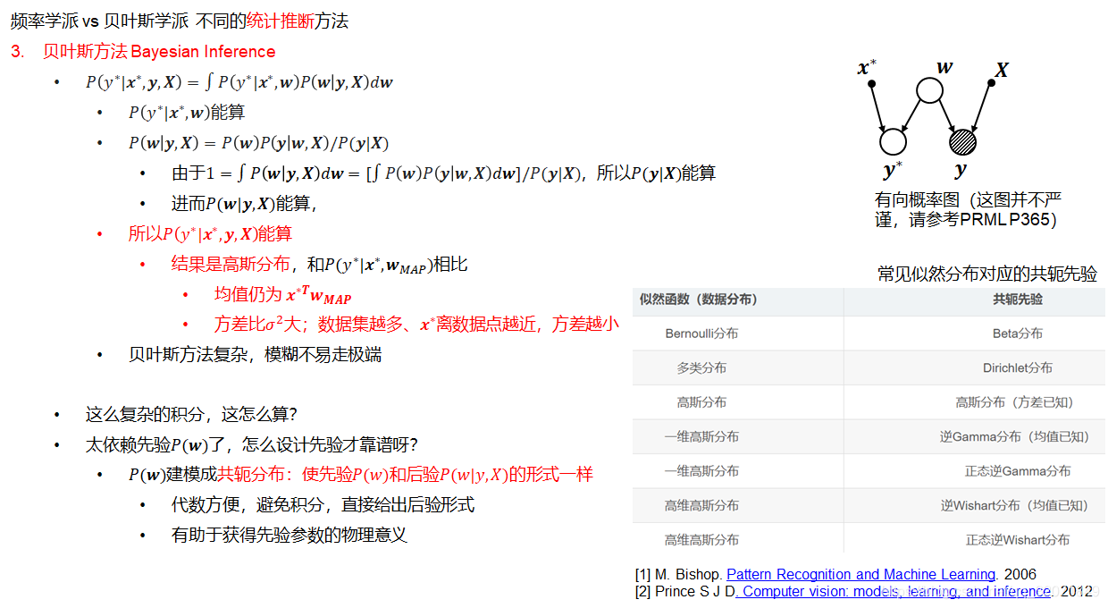Click the red line starting 方差比σ²大
Viewport: 1108px width, 608px height.
click(x=416, y=325)
